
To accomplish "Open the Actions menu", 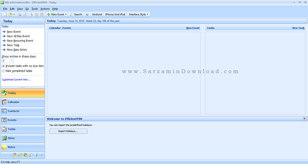I will click(45, 9).
